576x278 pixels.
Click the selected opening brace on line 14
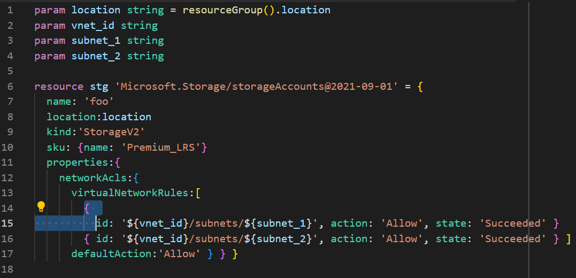[x=87, y=208]
